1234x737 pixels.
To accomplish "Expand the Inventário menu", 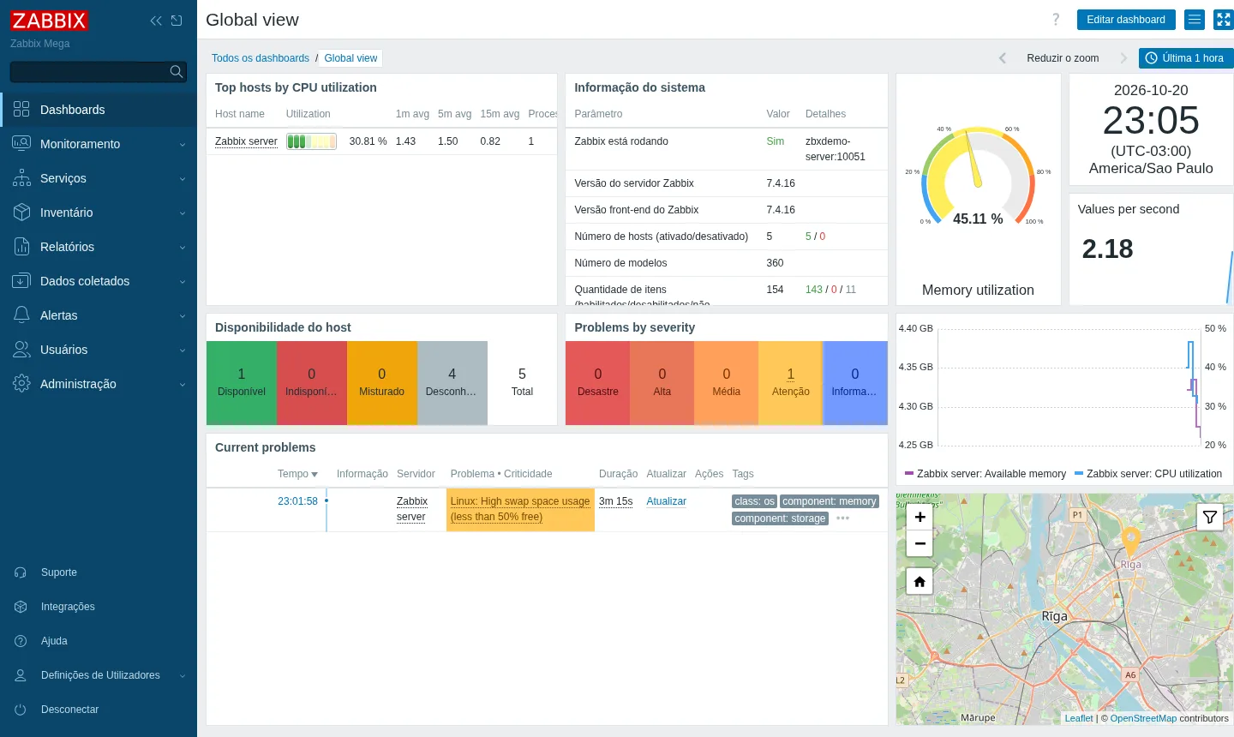I will coord(99,213).
